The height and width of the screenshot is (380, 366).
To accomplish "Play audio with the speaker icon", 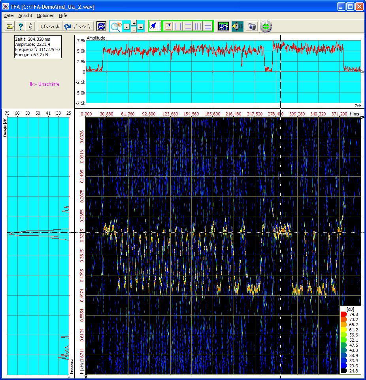I will [x=237, y=26].
